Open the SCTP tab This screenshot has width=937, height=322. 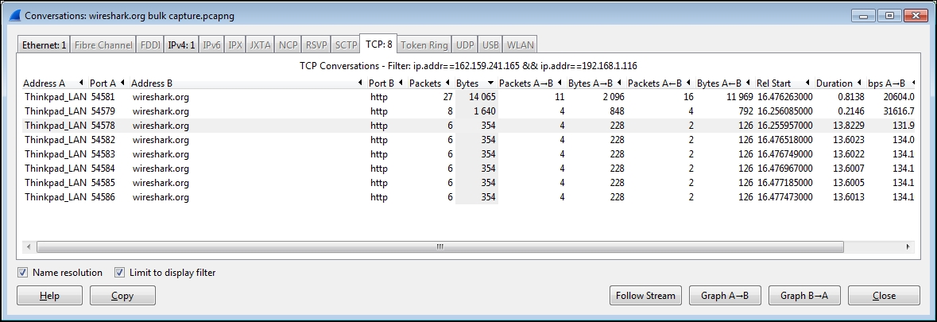pyautogui.click(x=346, y=45)
